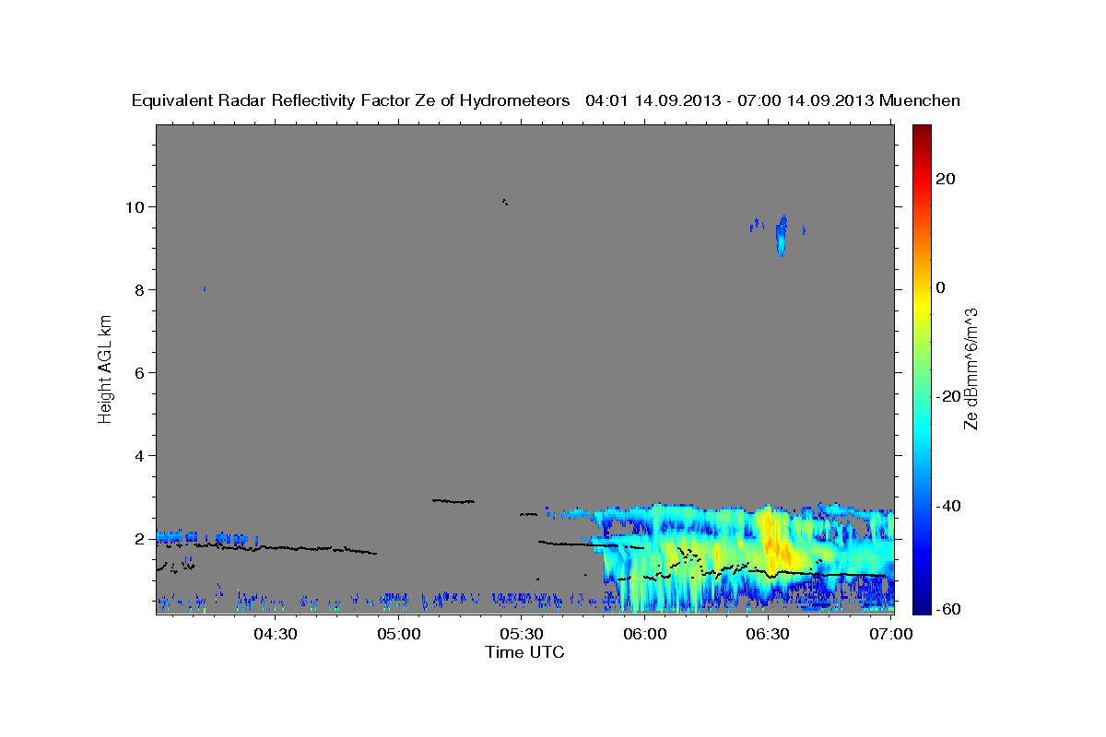Click the 05:00 time tick label
Image resolution: width=1106 pixels, height=737 pixels.
399,634
